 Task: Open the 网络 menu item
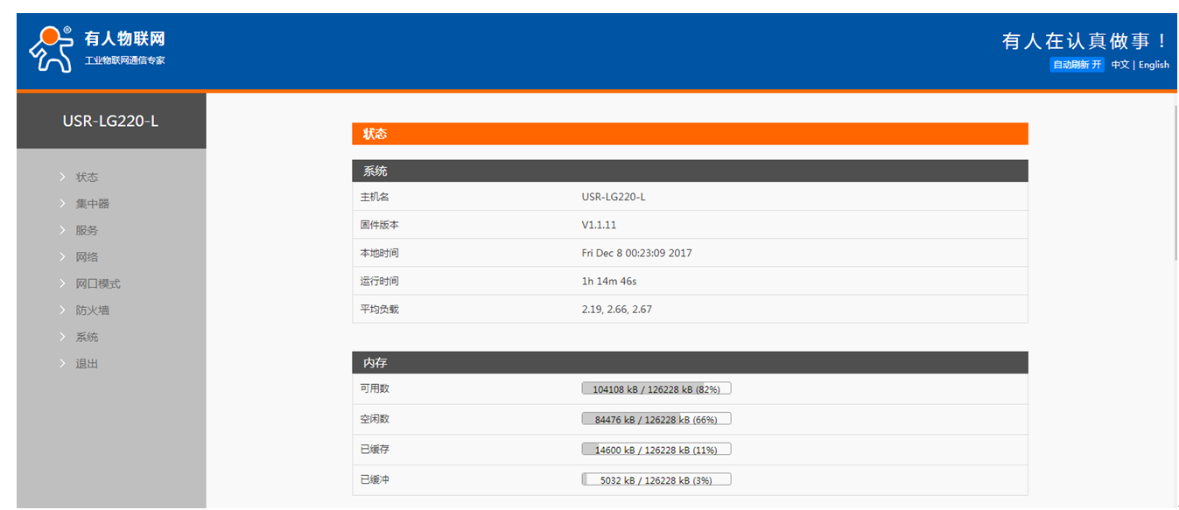87,257
